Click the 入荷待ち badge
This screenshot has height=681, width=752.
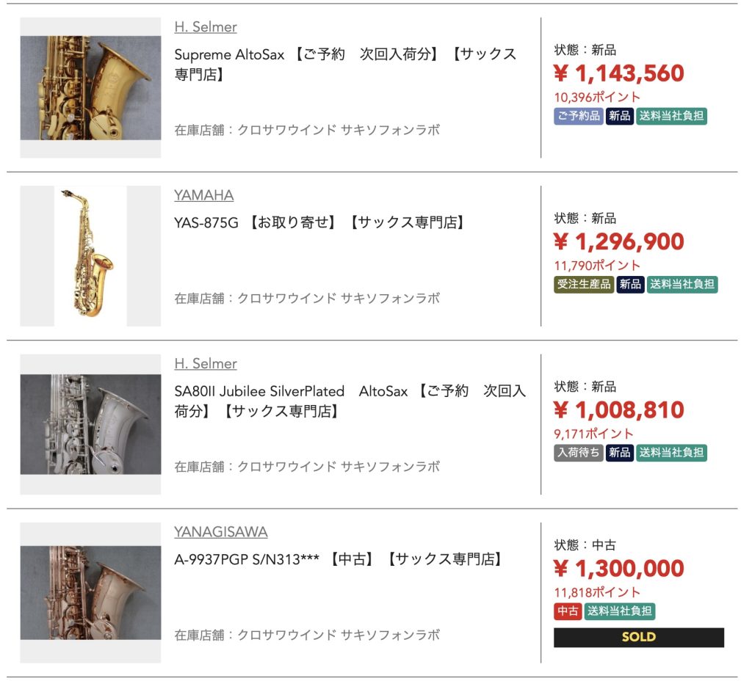(x=579, y=452)
